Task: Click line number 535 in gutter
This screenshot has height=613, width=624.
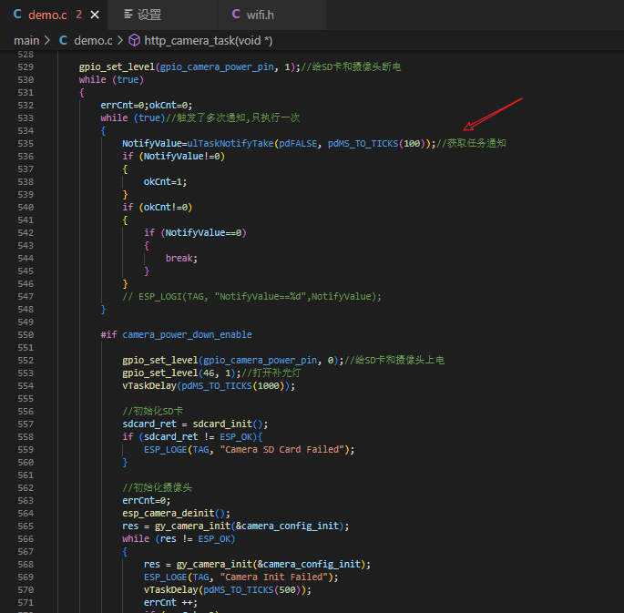Action: (x=26, y=144)
